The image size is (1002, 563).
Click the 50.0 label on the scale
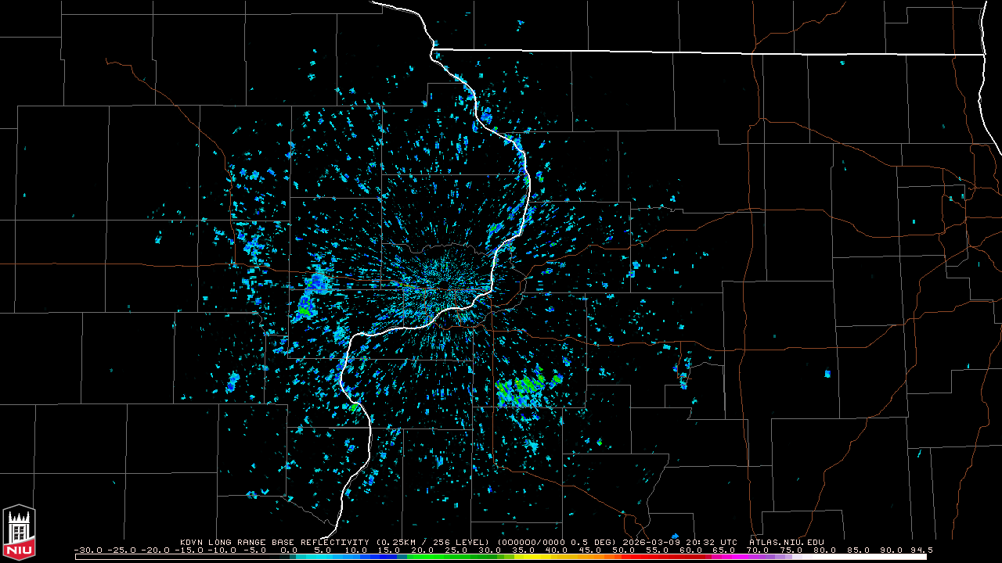(625, 550)
